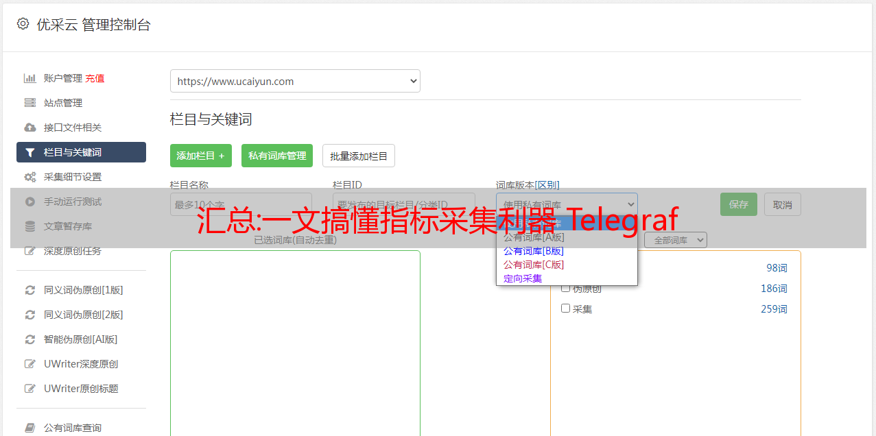Click the 已选词库(自动去重) label
Screen dimensions: 876x436
click(x=295, y=240)
